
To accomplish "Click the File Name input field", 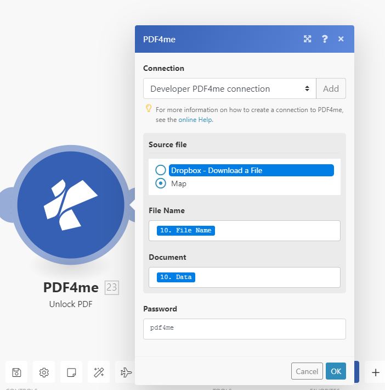I will point(245,231).
